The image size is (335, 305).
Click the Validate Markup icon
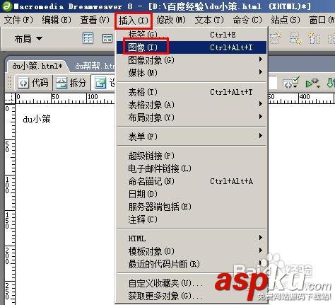click(291, 83)
